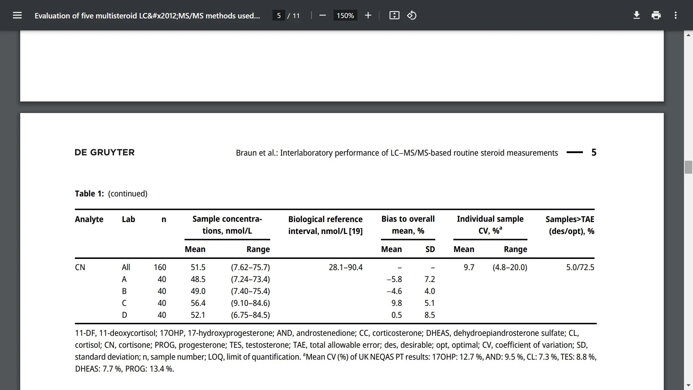Click the bias value '–4.6'

coord(394,291)
